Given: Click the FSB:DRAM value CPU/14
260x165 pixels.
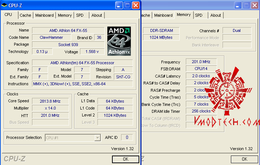Looking at the screenshot, I should (201, 69).
